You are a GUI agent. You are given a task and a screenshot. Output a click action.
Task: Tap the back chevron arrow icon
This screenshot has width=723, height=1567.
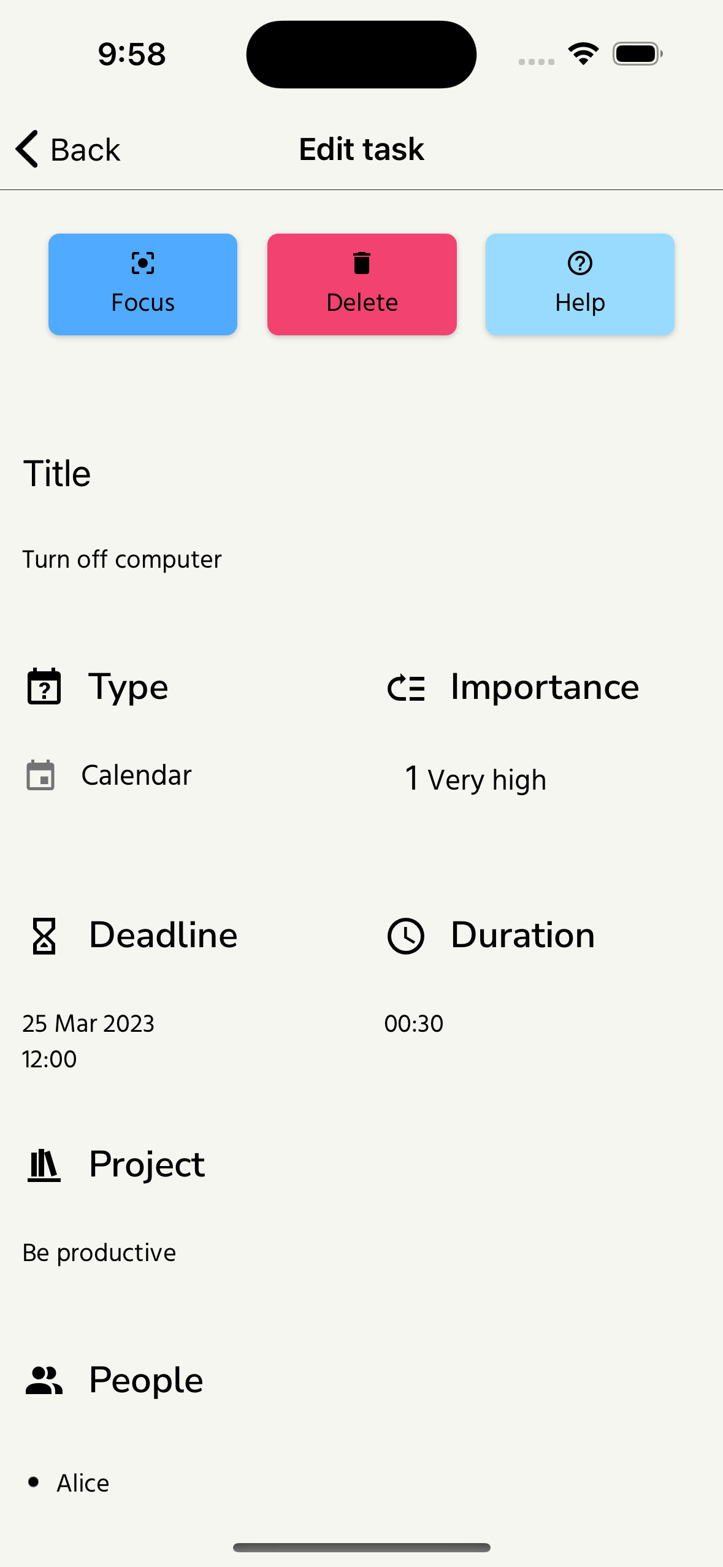tap(27, 149)
